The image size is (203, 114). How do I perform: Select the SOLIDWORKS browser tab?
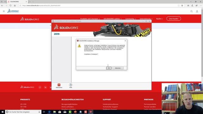click(x=17, y=2)
